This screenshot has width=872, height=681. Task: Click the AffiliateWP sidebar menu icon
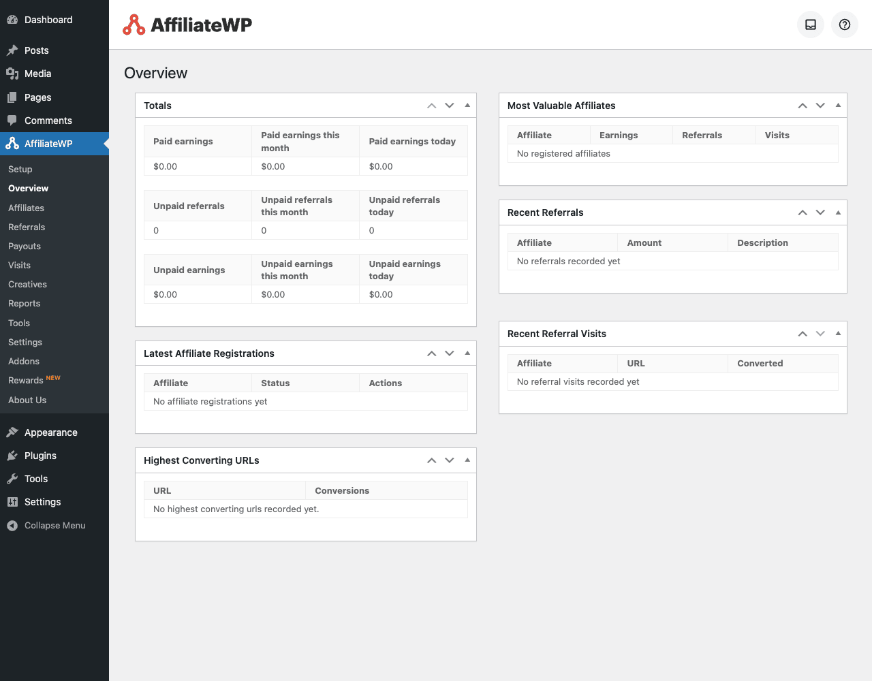coord(12,144)
